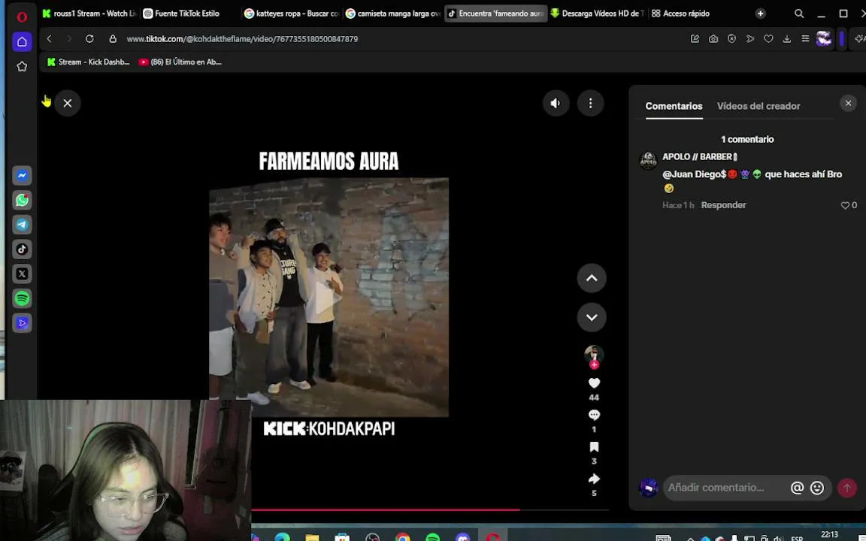Share the video with the arrow icon
This screenshot has width=866, height=541.
[x=594, y=479]
